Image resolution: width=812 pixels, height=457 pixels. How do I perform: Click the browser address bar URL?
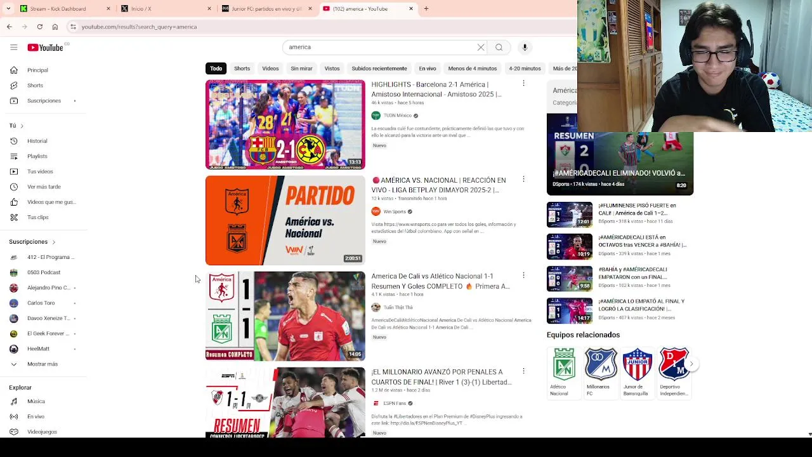[x=139, y=27]
